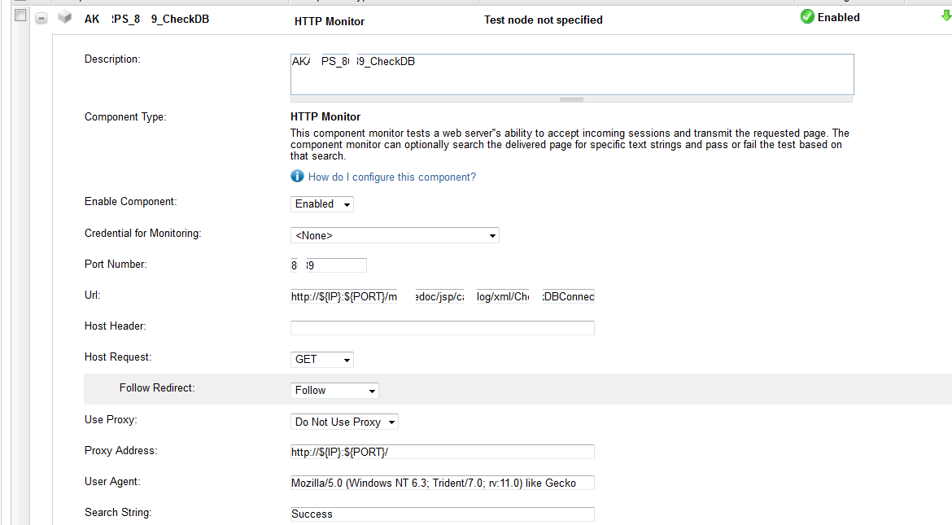
Task: Click the Url input field
Action: point(442,296)
